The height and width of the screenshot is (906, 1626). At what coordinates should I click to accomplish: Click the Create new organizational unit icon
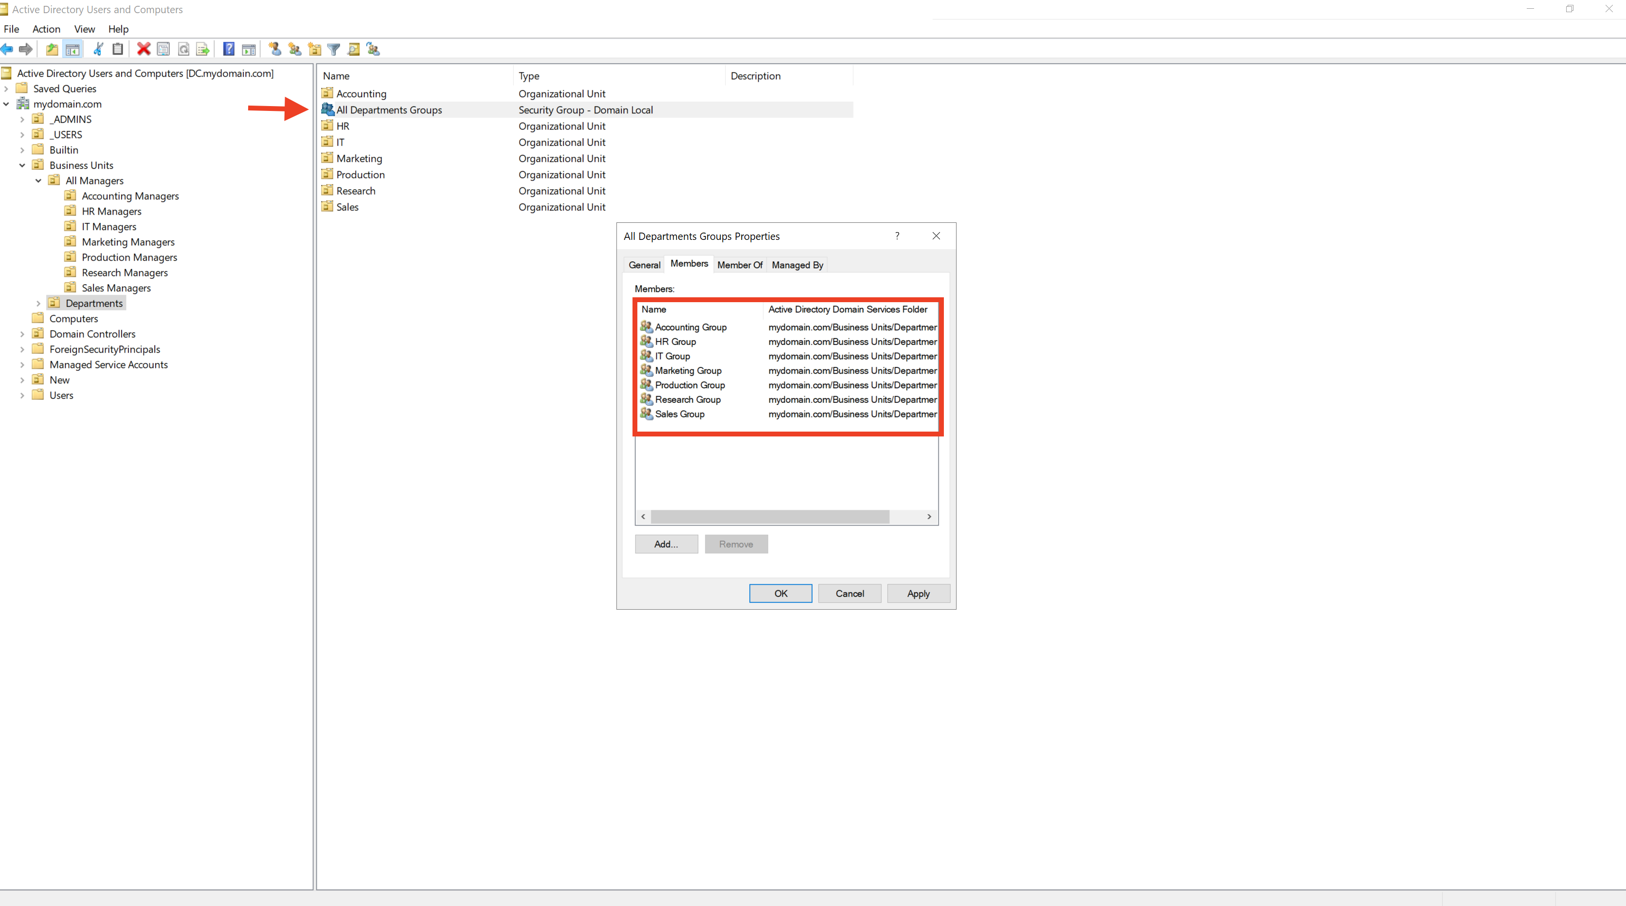pos(314,49)
